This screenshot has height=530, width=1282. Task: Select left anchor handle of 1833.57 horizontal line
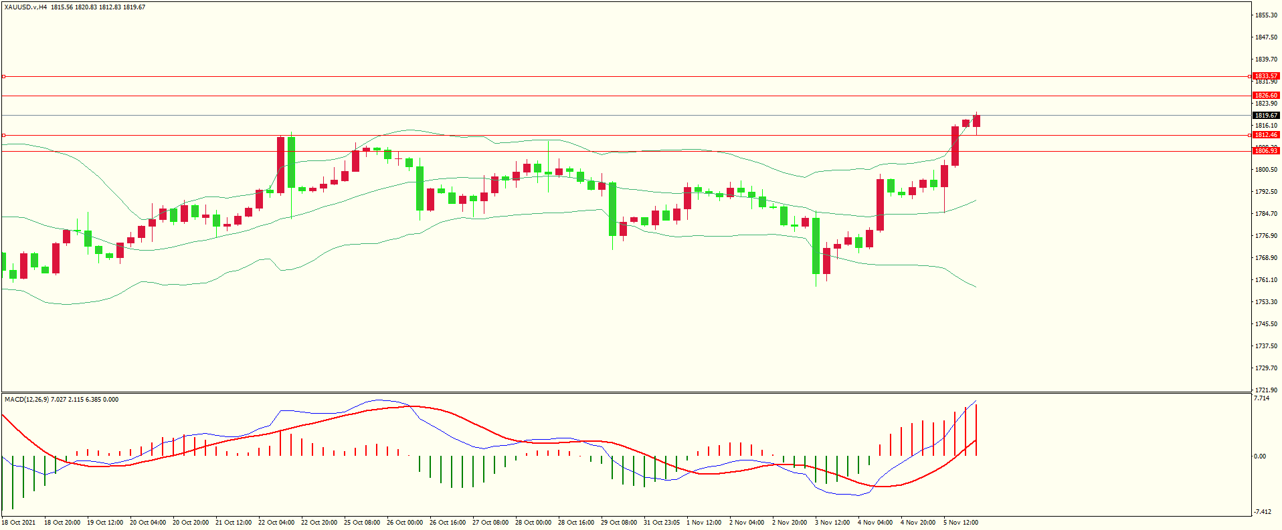pos(3,77)
